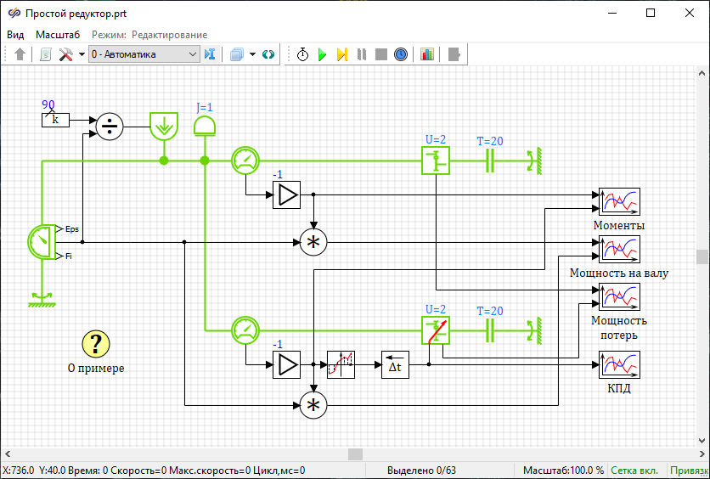
Task: Click the green Start simulation play button
Action: coord(322,54)
